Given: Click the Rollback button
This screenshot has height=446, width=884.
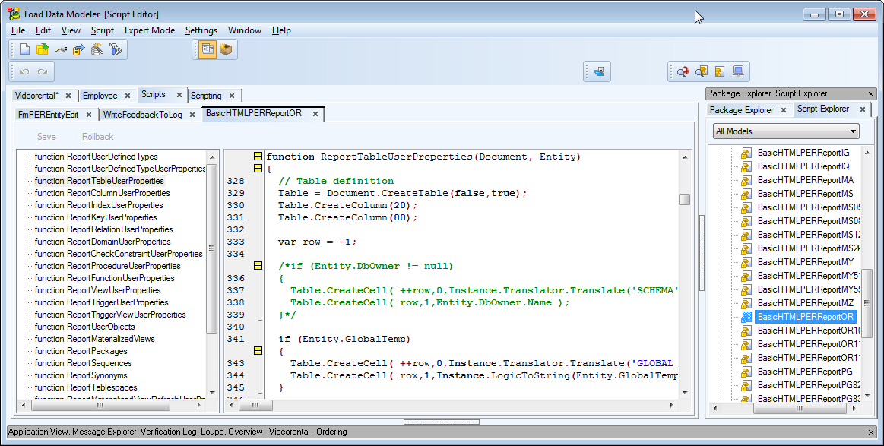Looking at the screenshot, I should (97, 137).
